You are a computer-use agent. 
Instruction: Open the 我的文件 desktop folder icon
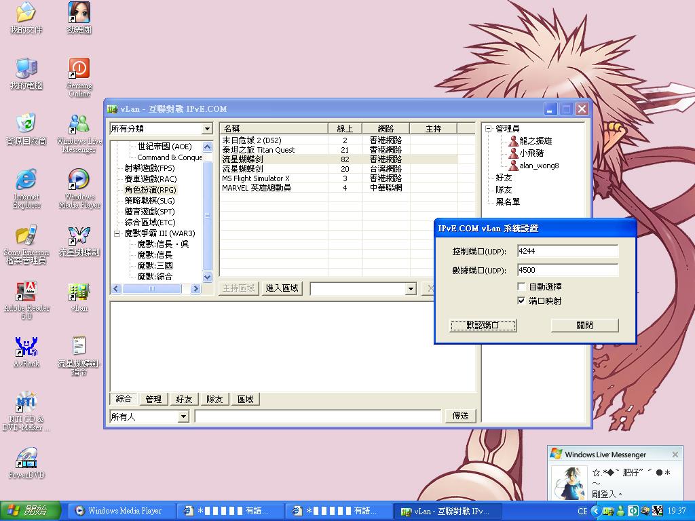coord(26,18)
